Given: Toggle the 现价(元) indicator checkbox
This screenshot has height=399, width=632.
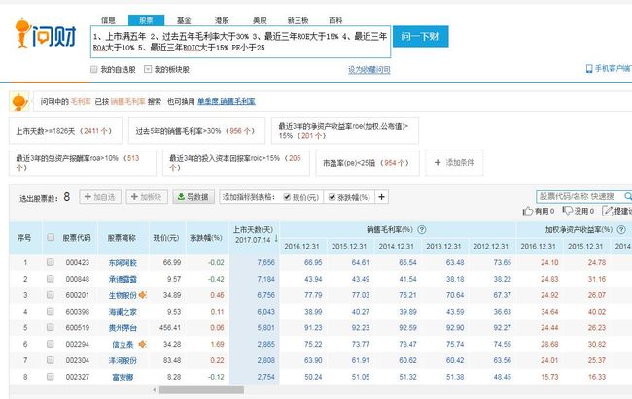Looking at the screenshot, I should pos(287,197).
